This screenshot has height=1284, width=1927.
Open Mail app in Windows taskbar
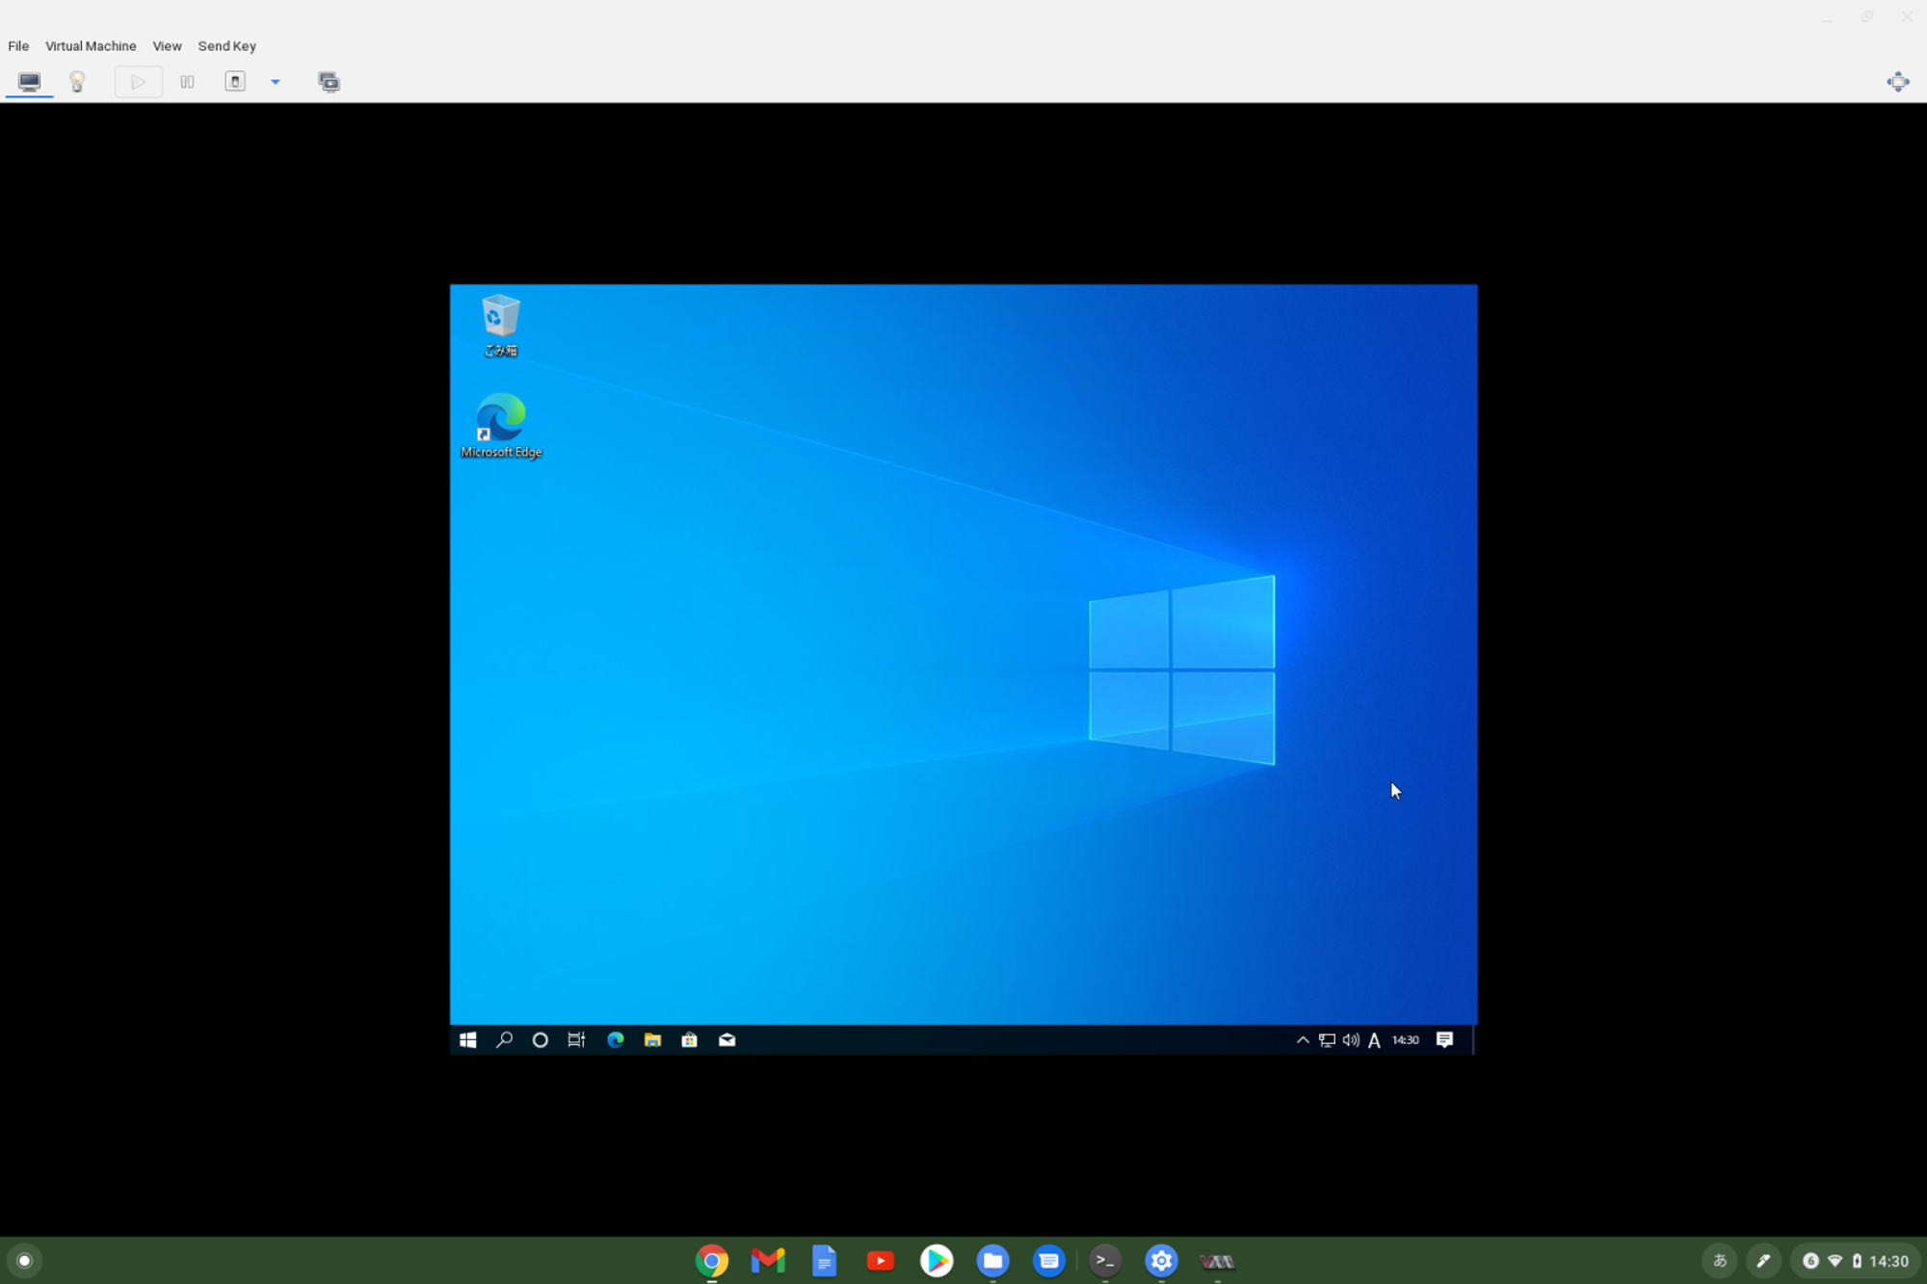pos(727,1039)
